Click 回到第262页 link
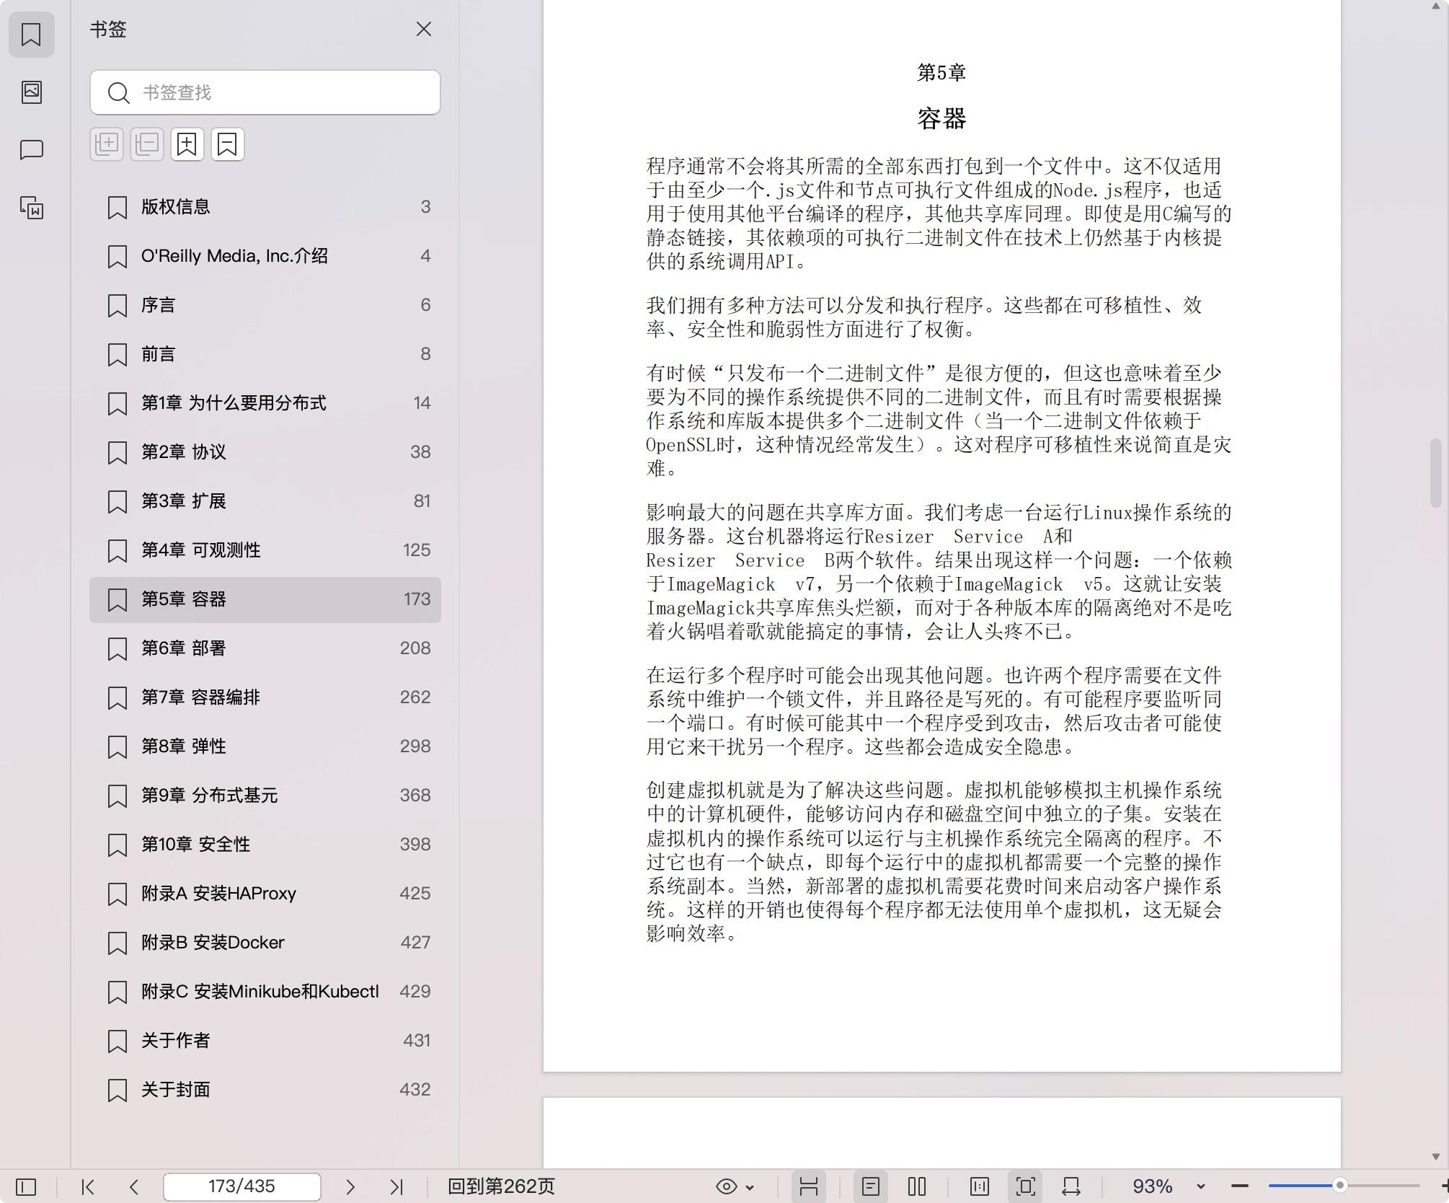 (502, 1186)
